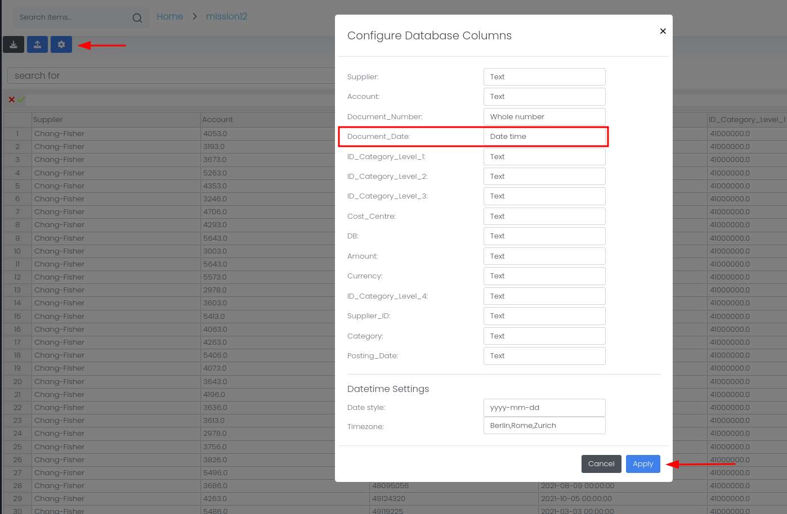Go to the Home breadcrumb link

tap(169, 17)
